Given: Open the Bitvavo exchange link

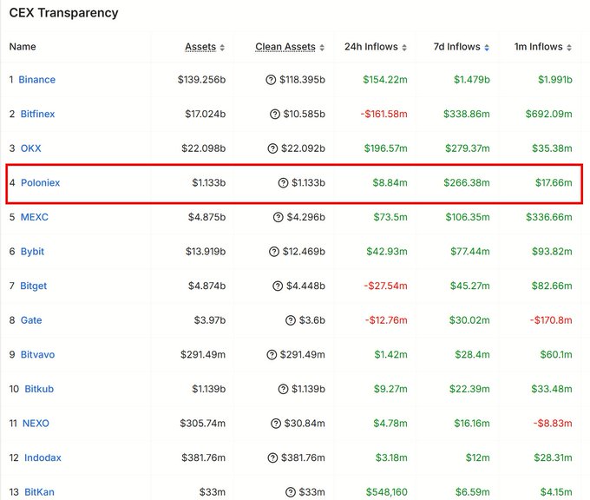Looking at the screenshot, I should point(37,355).
